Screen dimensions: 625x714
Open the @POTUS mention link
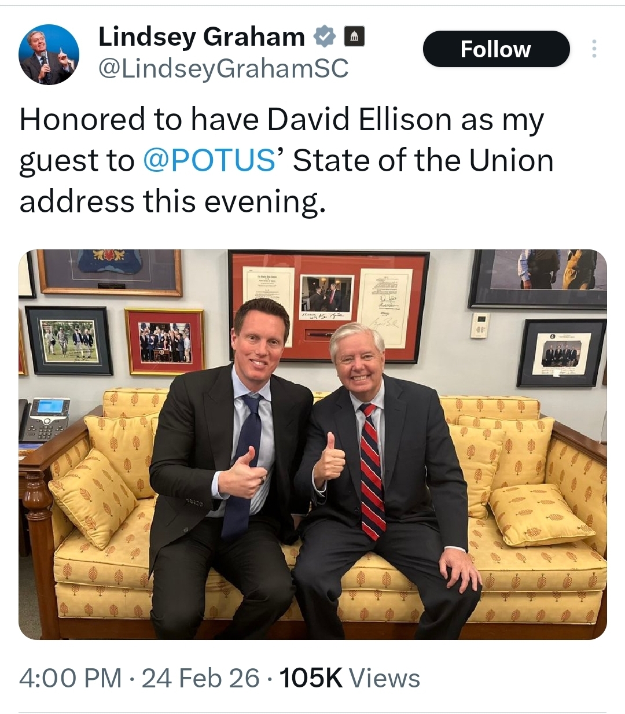(208, 160)
